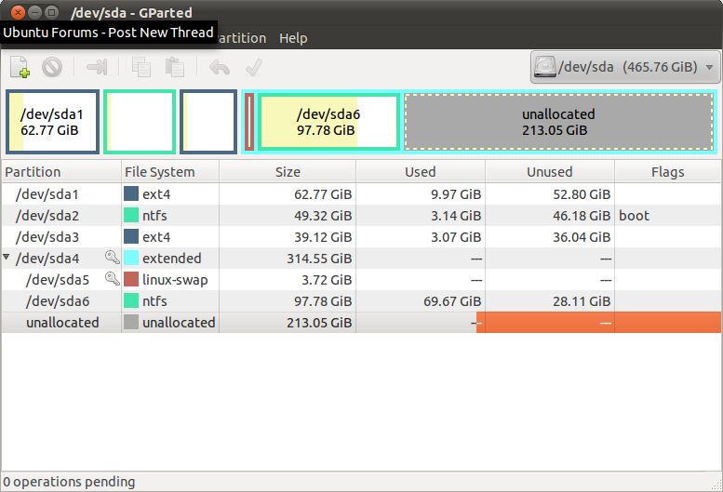The image size is (723, 492).
Task: Click the Undo last operation icon
Action: pos(219,67)
